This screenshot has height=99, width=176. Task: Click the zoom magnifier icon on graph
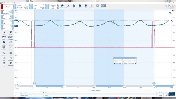point(170,13)
